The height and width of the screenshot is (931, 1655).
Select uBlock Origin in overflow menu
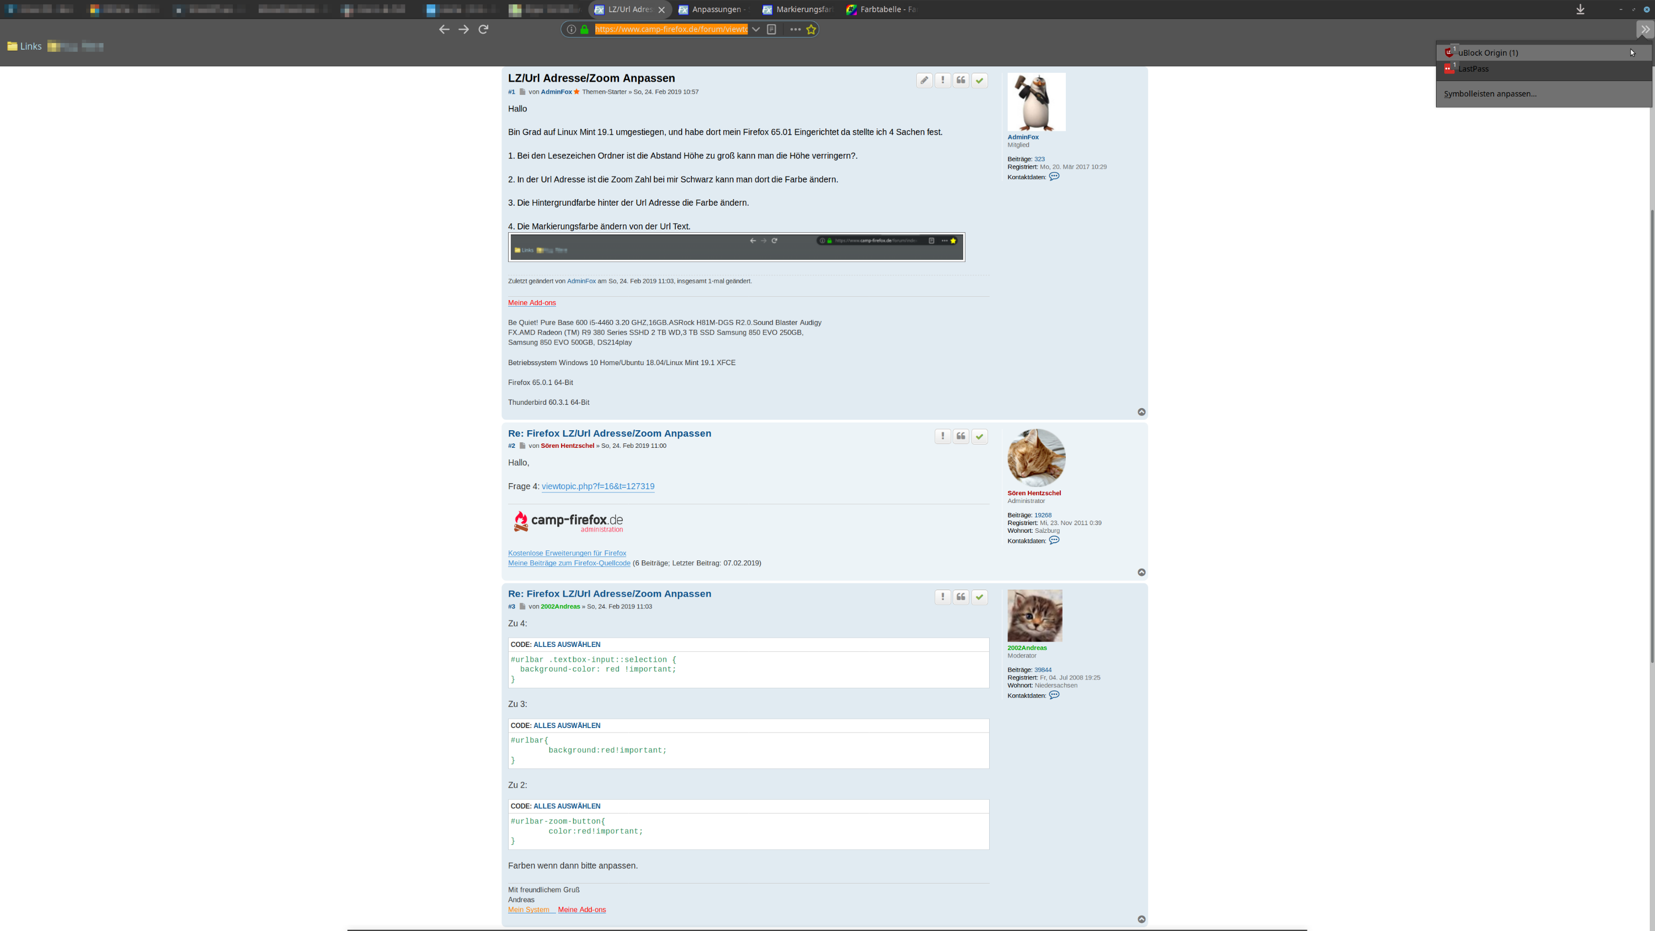[x=1487, y=53]
